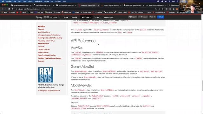This screenshot has width=203, height=114.
Task: Click the API Reference heading text
Action: (x=83, y=41)
